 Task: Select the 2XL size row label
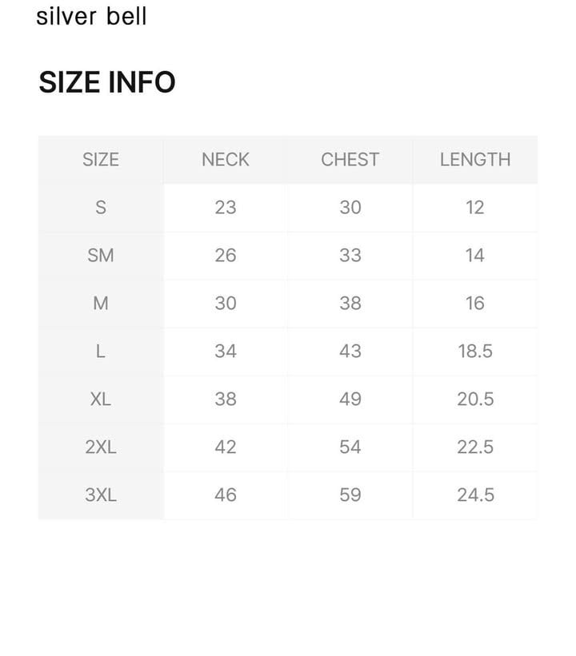click(x=100, y=447)
